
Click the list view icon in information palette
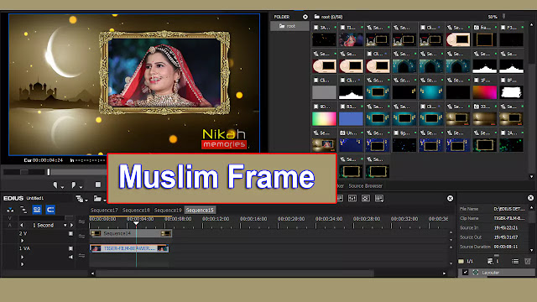point(514,262)
